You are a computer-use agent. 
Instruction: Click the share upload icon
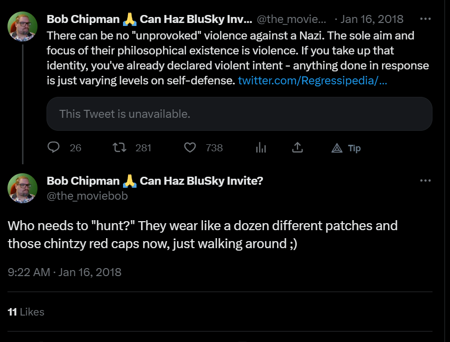[297, 148]
